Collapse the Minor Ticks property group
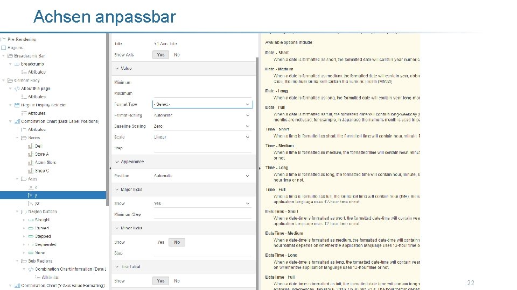517x290 pixels. tap(117, 228)
